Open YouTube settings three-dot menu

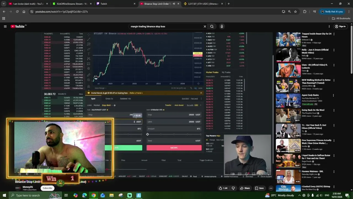pyautogui.click(x=329, y=27)
